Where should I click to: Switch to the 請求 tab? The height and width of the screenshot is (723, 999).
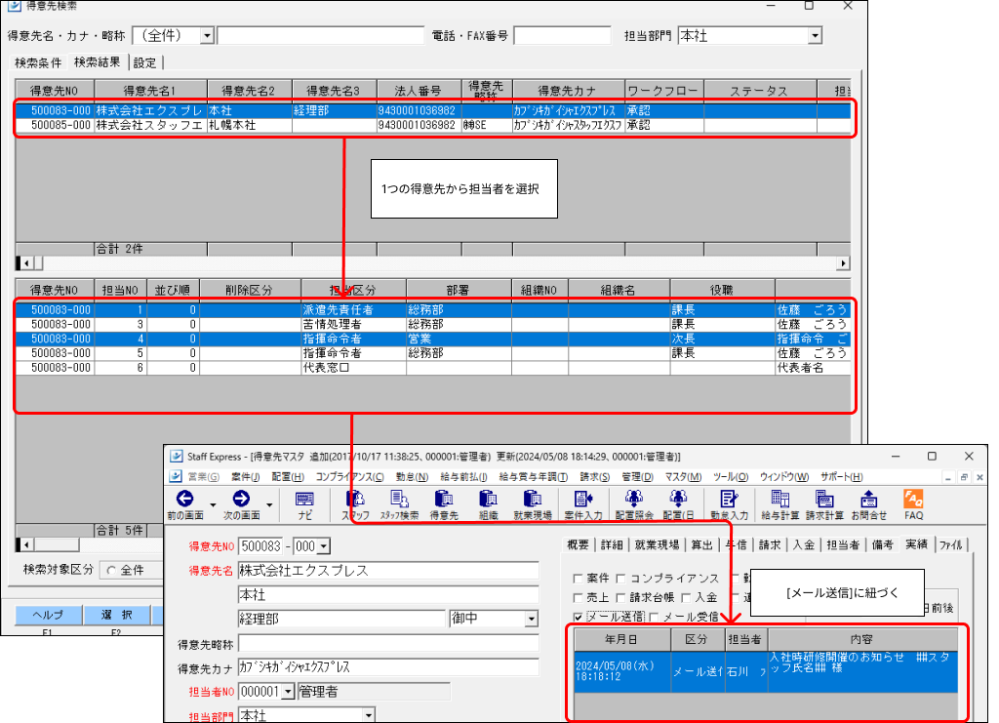(x=770, y=544)
